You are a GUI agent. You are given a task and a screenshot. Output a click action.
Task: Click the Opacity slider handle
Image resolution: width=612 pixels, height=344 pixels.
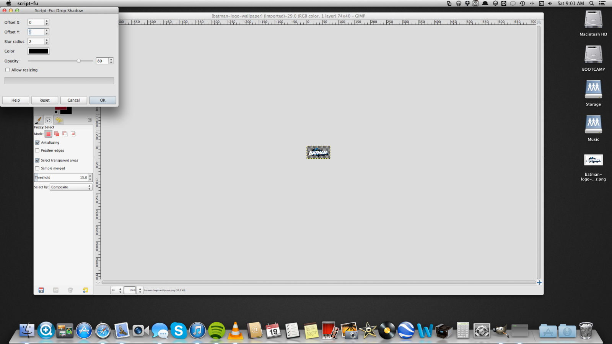(79, 61)
